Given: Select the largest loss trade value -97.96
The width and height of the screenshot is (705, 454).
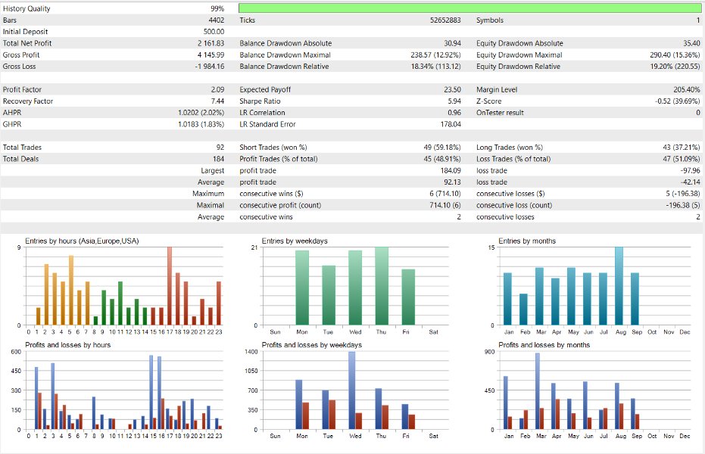Looking at the screenshot, I should 690,171.
